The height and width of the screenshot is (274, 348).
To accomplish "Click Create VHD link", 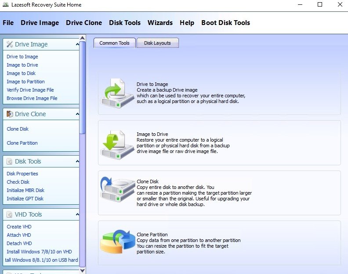I will tap(19, 227).
